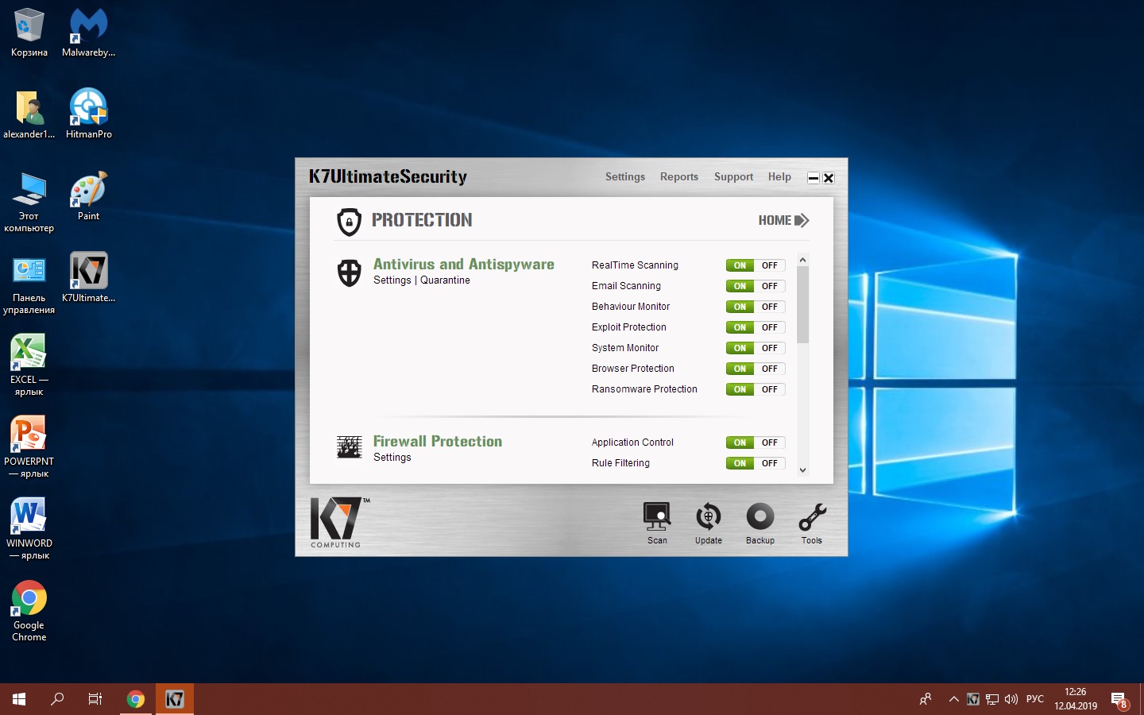Image resolution: width=1144 pixels, height=715 pixels.
Task: Turn Behaviour Monitor OFF
Action: [770, 307]
